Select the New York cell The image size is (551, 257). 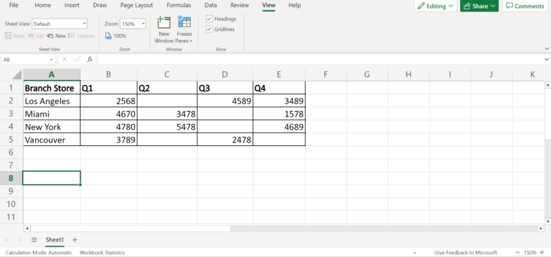[x=52, y=127]
